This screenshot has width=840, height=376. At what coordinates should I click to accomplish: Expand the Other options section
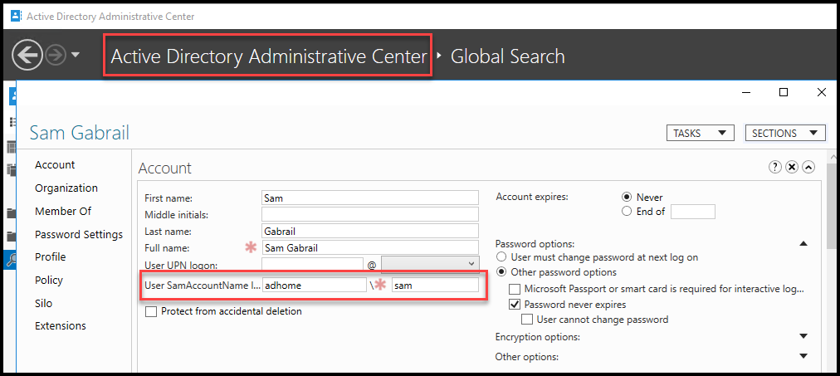[803, 356]
